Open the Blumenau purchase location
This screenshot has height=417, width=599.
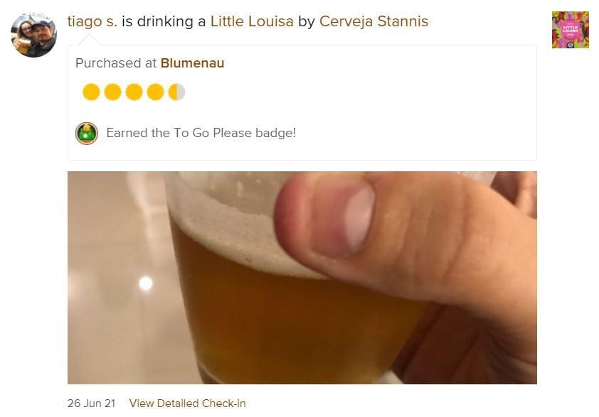point(193,63)
